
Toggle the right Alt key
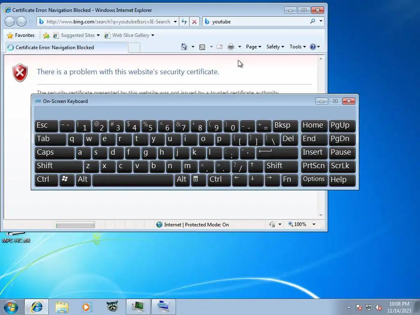coord(182,180)
